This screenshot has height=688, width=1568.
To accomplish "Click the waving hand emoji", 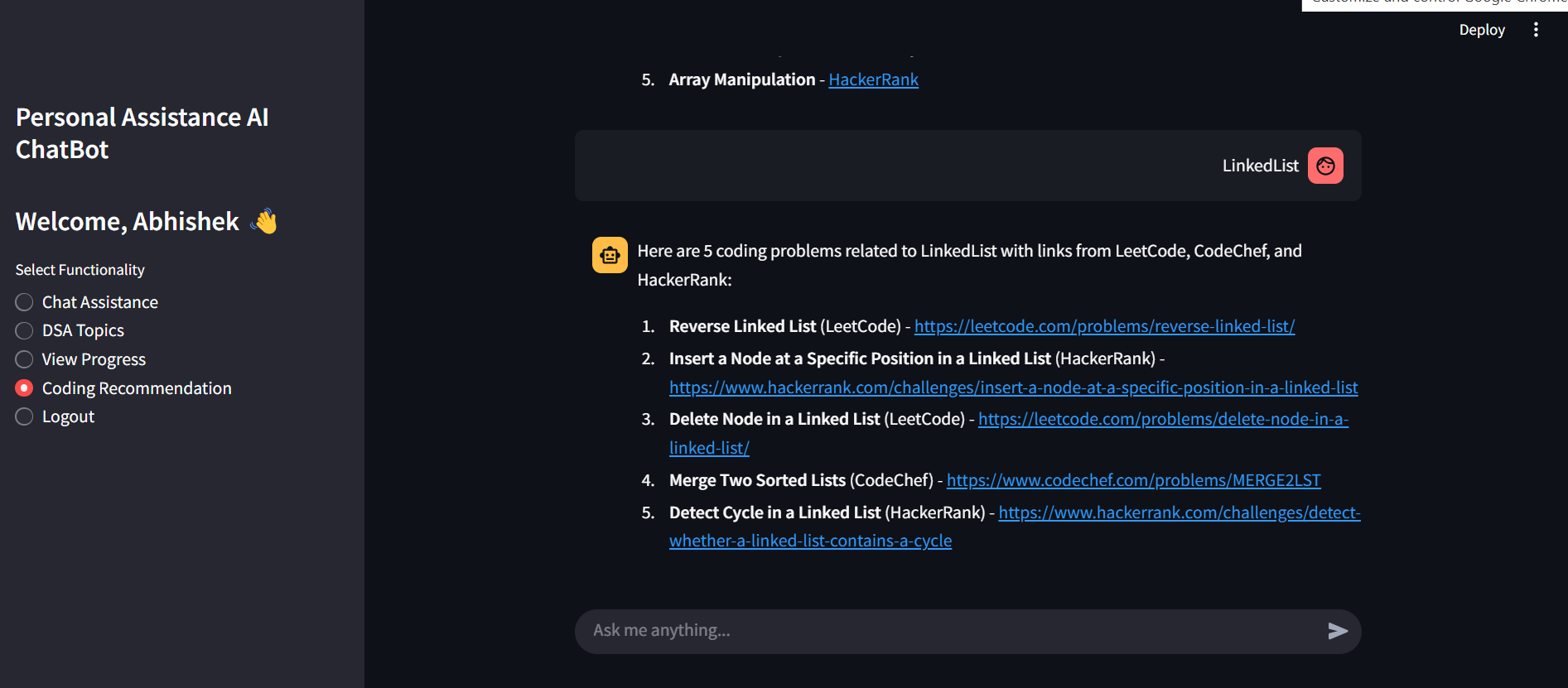I will (264, 221).
